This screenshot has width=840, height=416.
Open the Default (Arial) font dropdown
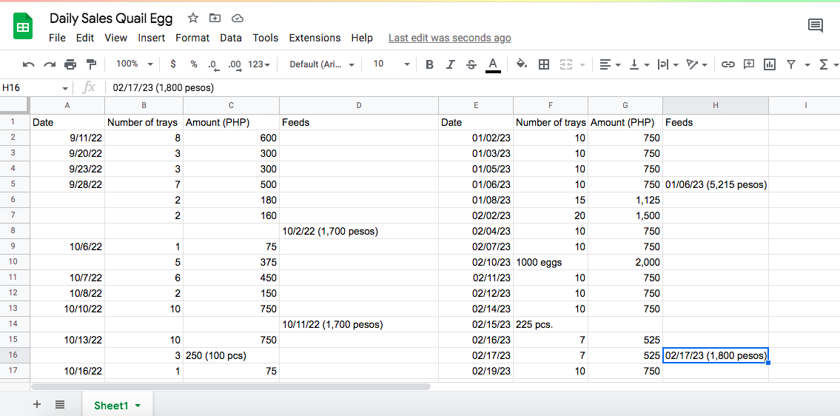(322, 64)
